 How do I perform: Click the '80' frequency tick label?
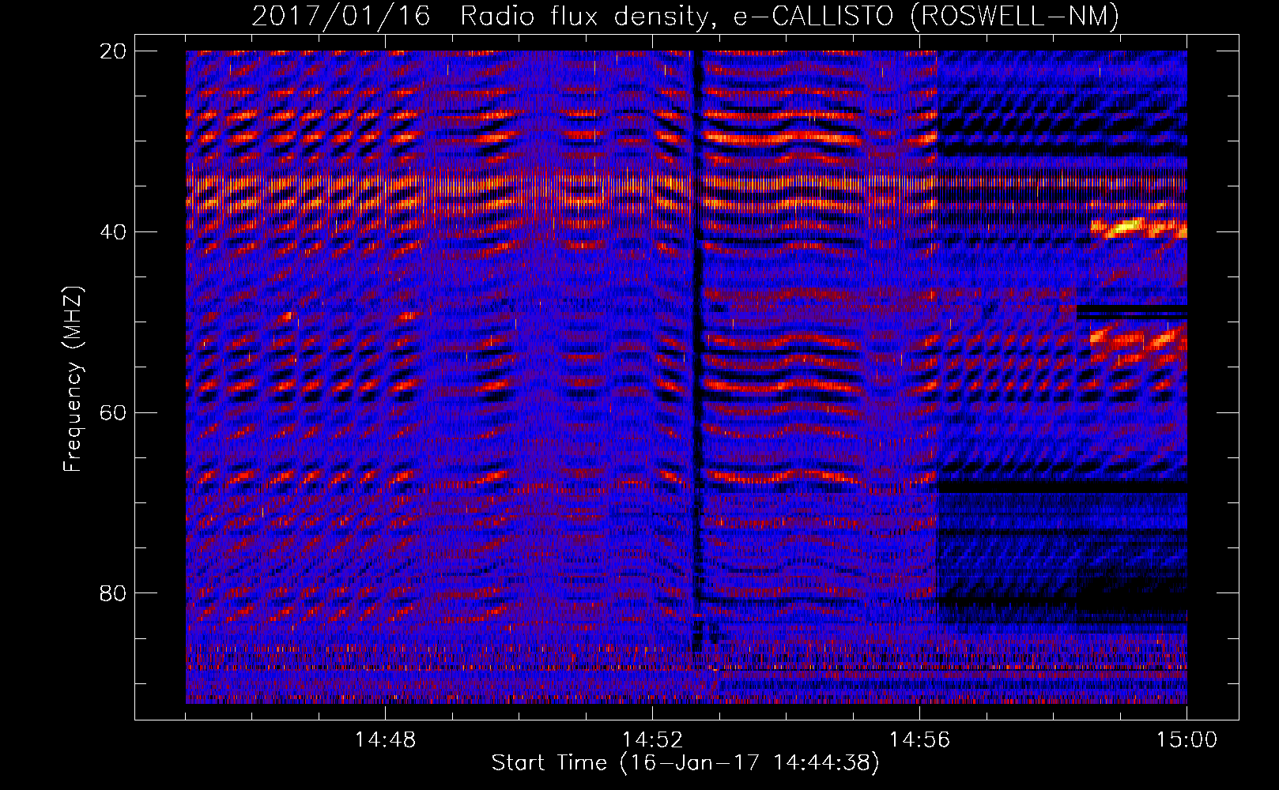[x=113, y=593]
